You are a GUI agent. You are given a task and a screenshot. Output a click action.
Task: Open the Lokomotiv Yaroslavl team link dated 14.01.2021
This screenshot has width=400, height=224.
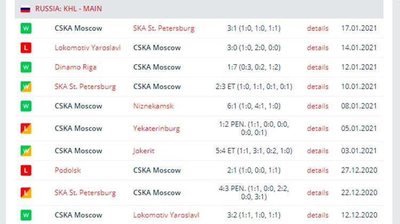[87, 47]
